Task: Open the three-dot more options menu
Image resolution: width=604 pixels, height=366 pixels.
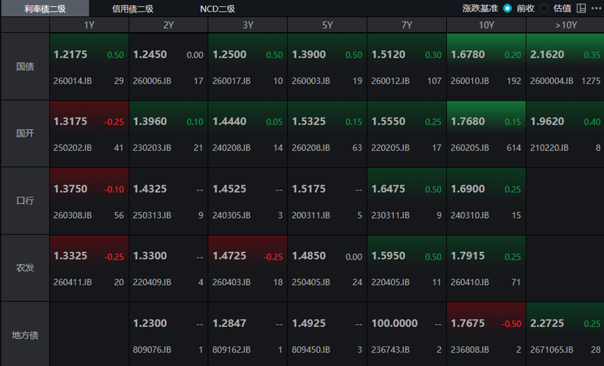Action: (x=596, y=8)
